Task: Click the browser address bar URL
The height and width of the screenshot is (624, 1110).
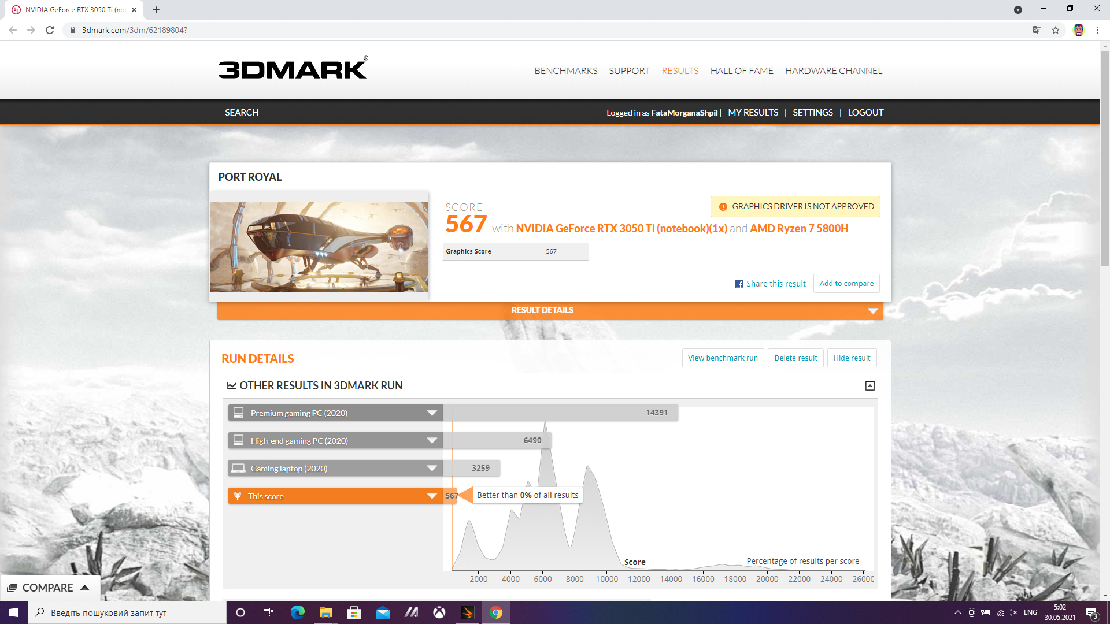Action: point(135,30)
